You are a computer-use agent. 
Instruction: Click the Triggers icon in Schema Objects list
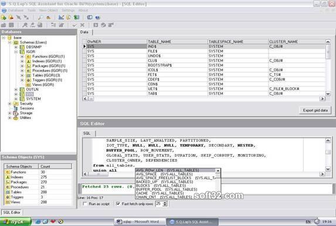8,197
